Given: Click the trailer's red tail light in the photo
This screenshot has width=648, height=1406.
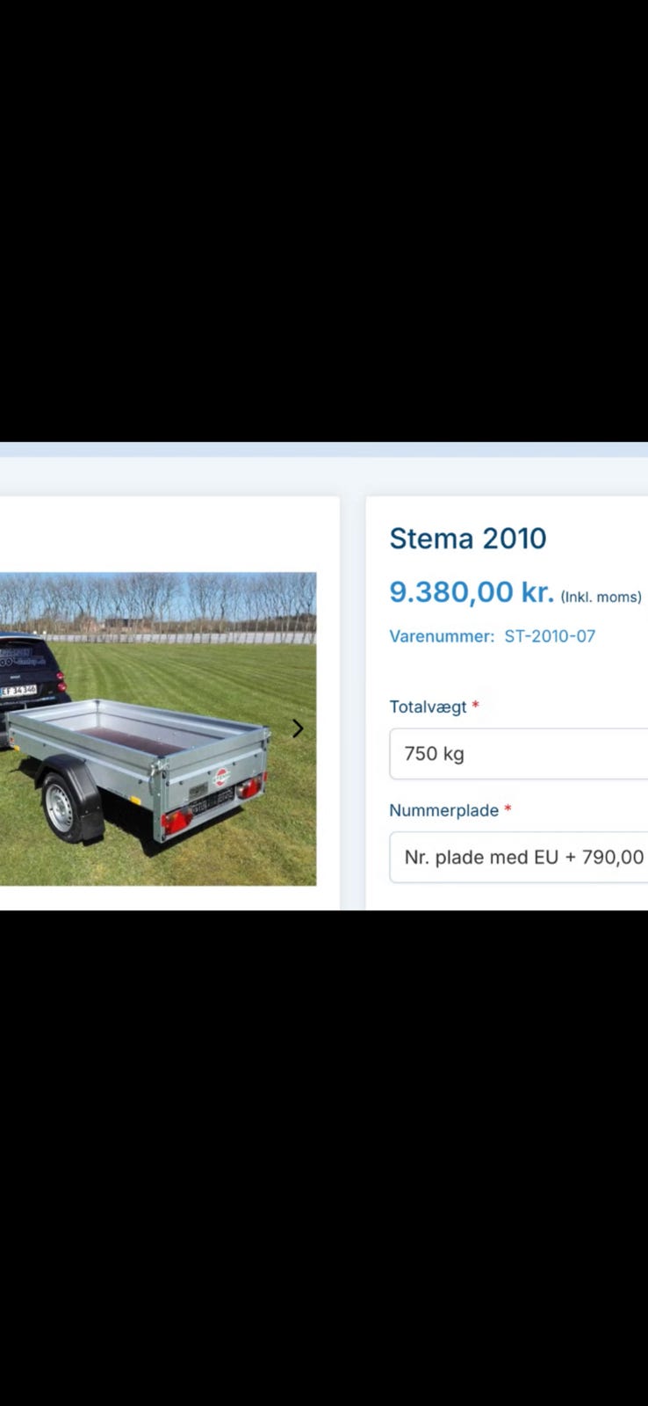Looking at the screenshot, I should [176, 821].
